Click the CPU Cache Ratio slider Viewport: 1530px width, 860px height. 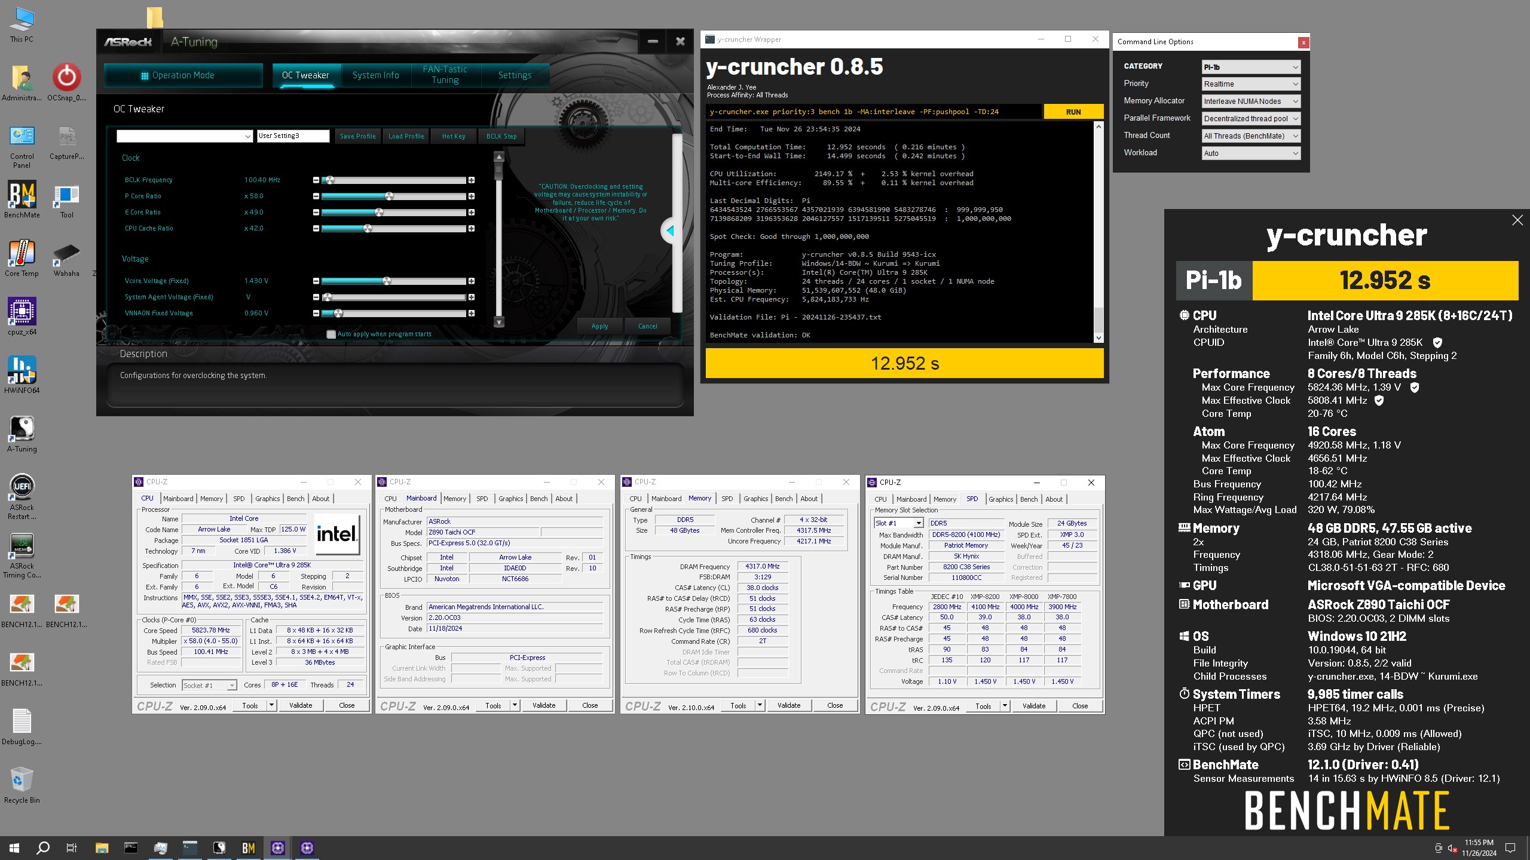click(393, 228)
